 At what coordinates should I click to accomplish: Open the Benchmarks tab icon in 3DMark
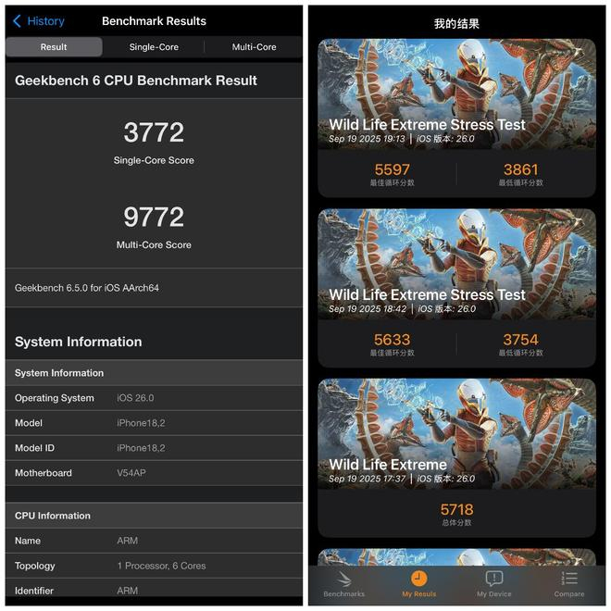coord(344,580)
